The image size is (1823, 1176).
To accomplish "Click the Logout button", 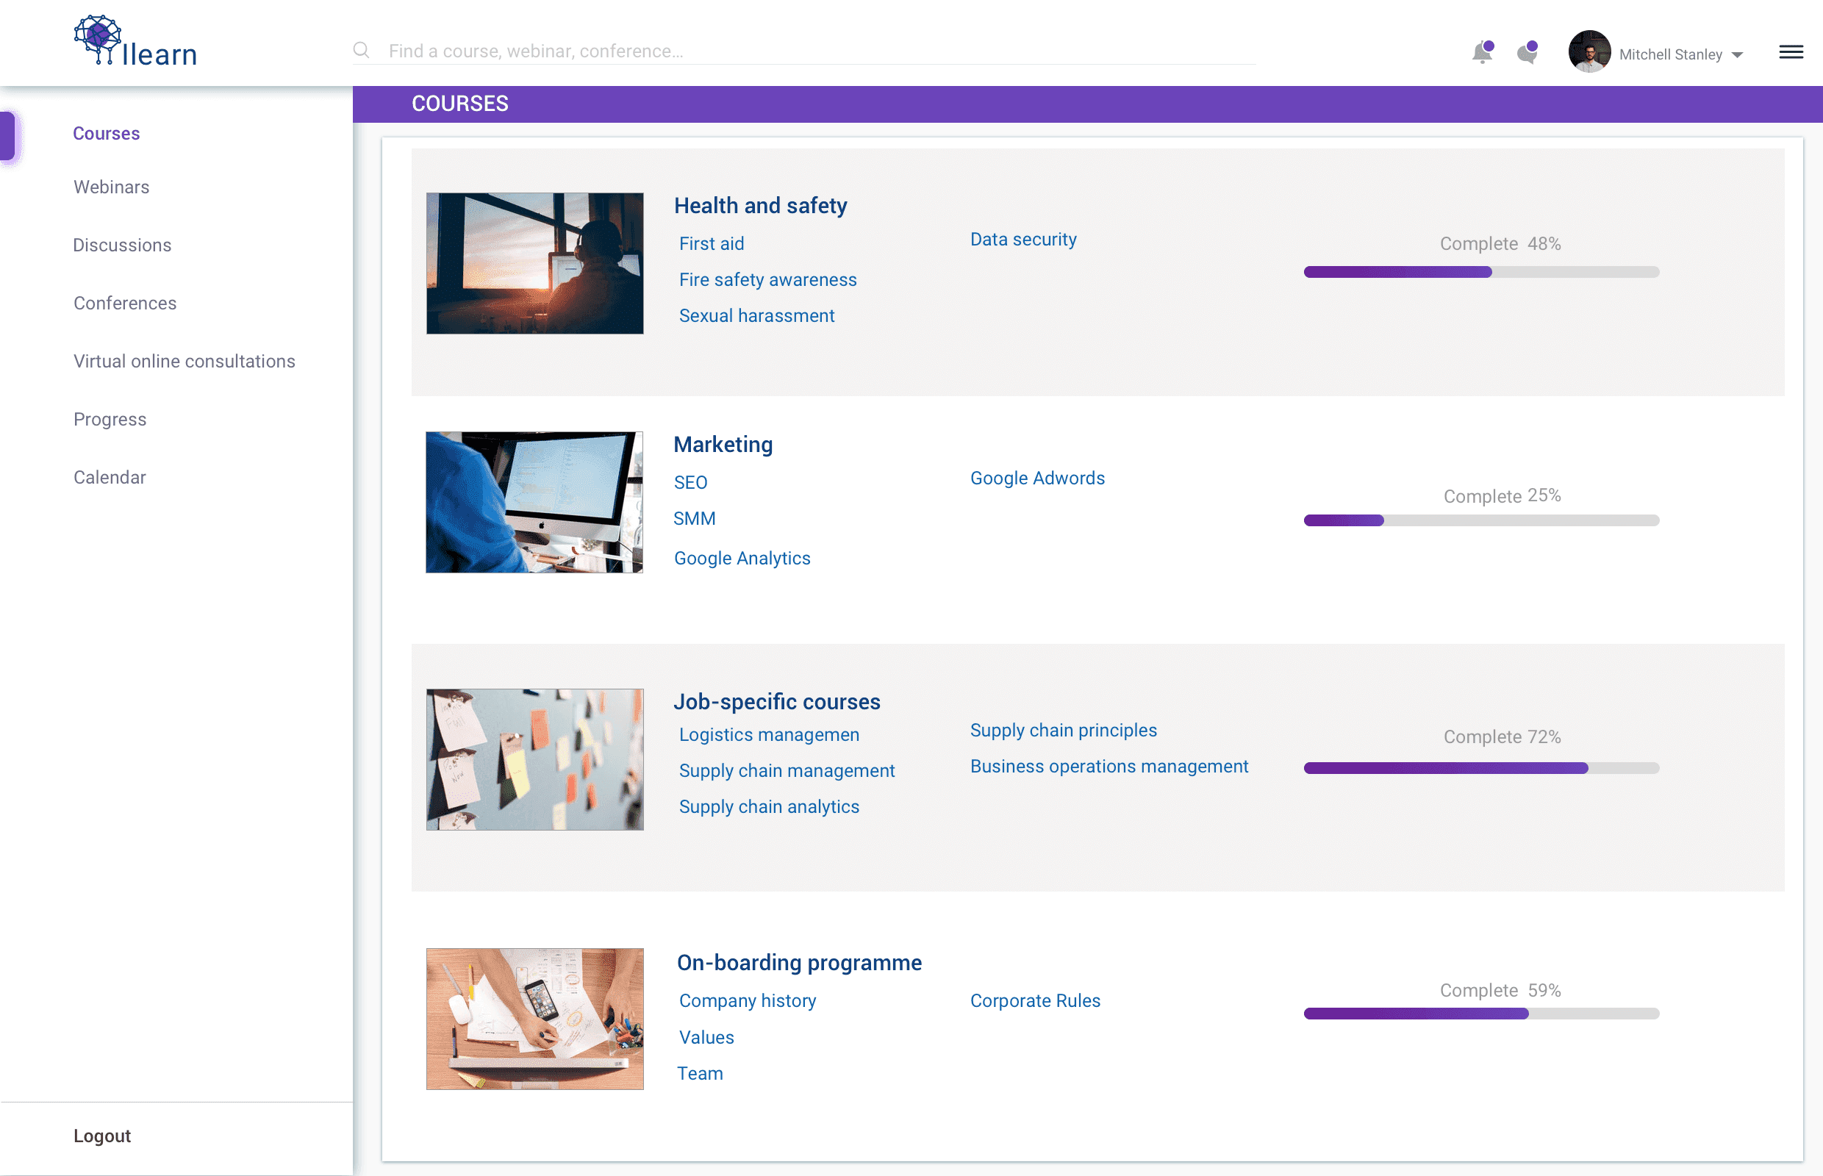I will tap(102, 1135).
